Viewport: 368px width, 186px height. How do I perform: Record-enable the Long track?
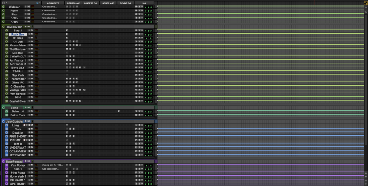coord(24,125)
